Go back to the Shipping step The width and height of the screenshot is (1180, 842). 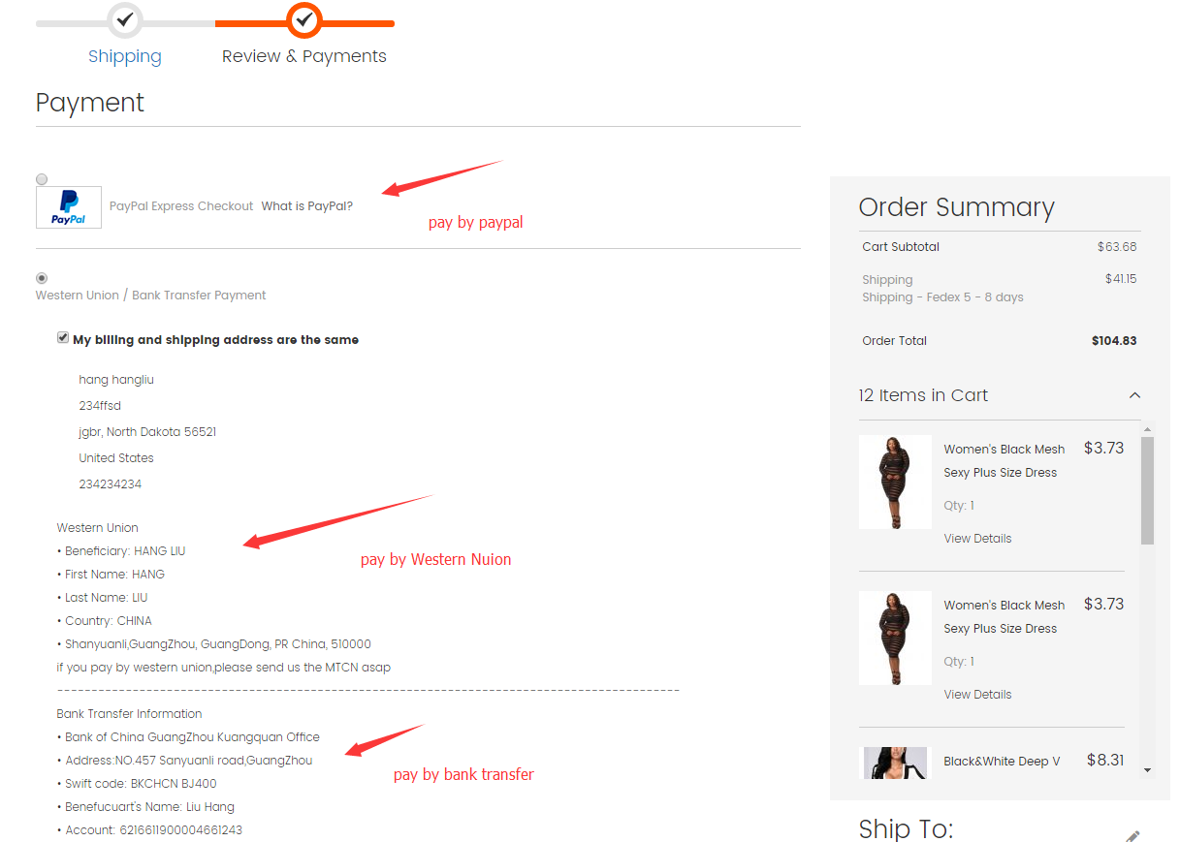click(x=125, y=56)
